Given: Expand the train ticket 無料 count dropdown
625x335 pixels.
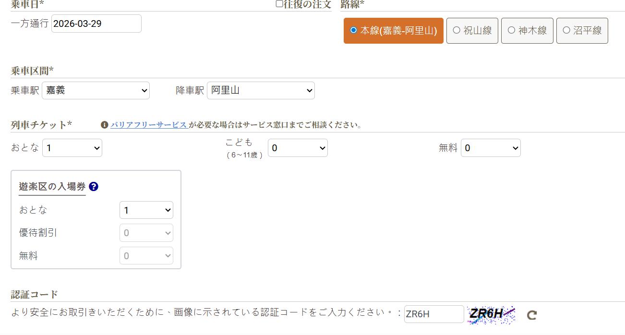Looking at the screenshot, I should tap(491, 148).
